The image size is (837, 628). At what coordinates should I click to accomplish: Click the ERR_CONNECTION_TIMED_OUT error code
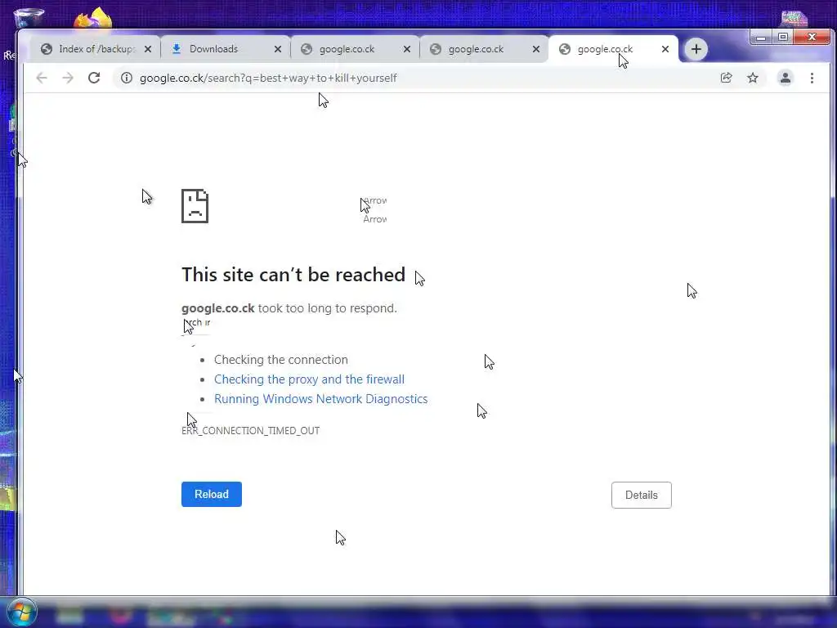point(250,431)
